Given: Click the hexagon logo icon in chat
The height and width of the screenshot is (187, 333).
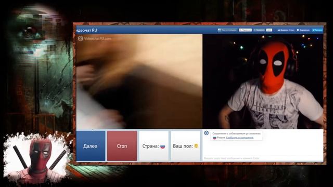Looking at the screenshot, I should (206, 133).
